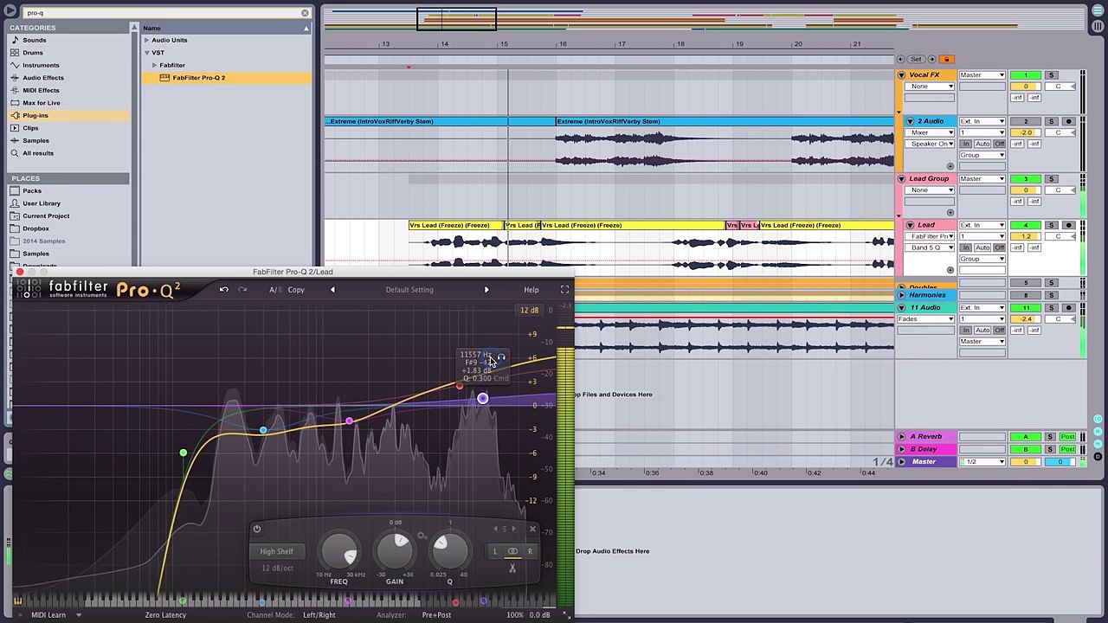Click the headphones solo icon on the band tooltip
This screenshot has height=623, width=1108.
[x=501, y=356]
